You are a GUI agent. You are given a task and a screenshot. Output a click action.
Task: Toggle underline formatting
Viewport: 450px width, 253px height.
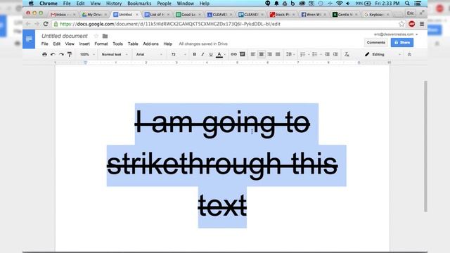pos(211,54)
